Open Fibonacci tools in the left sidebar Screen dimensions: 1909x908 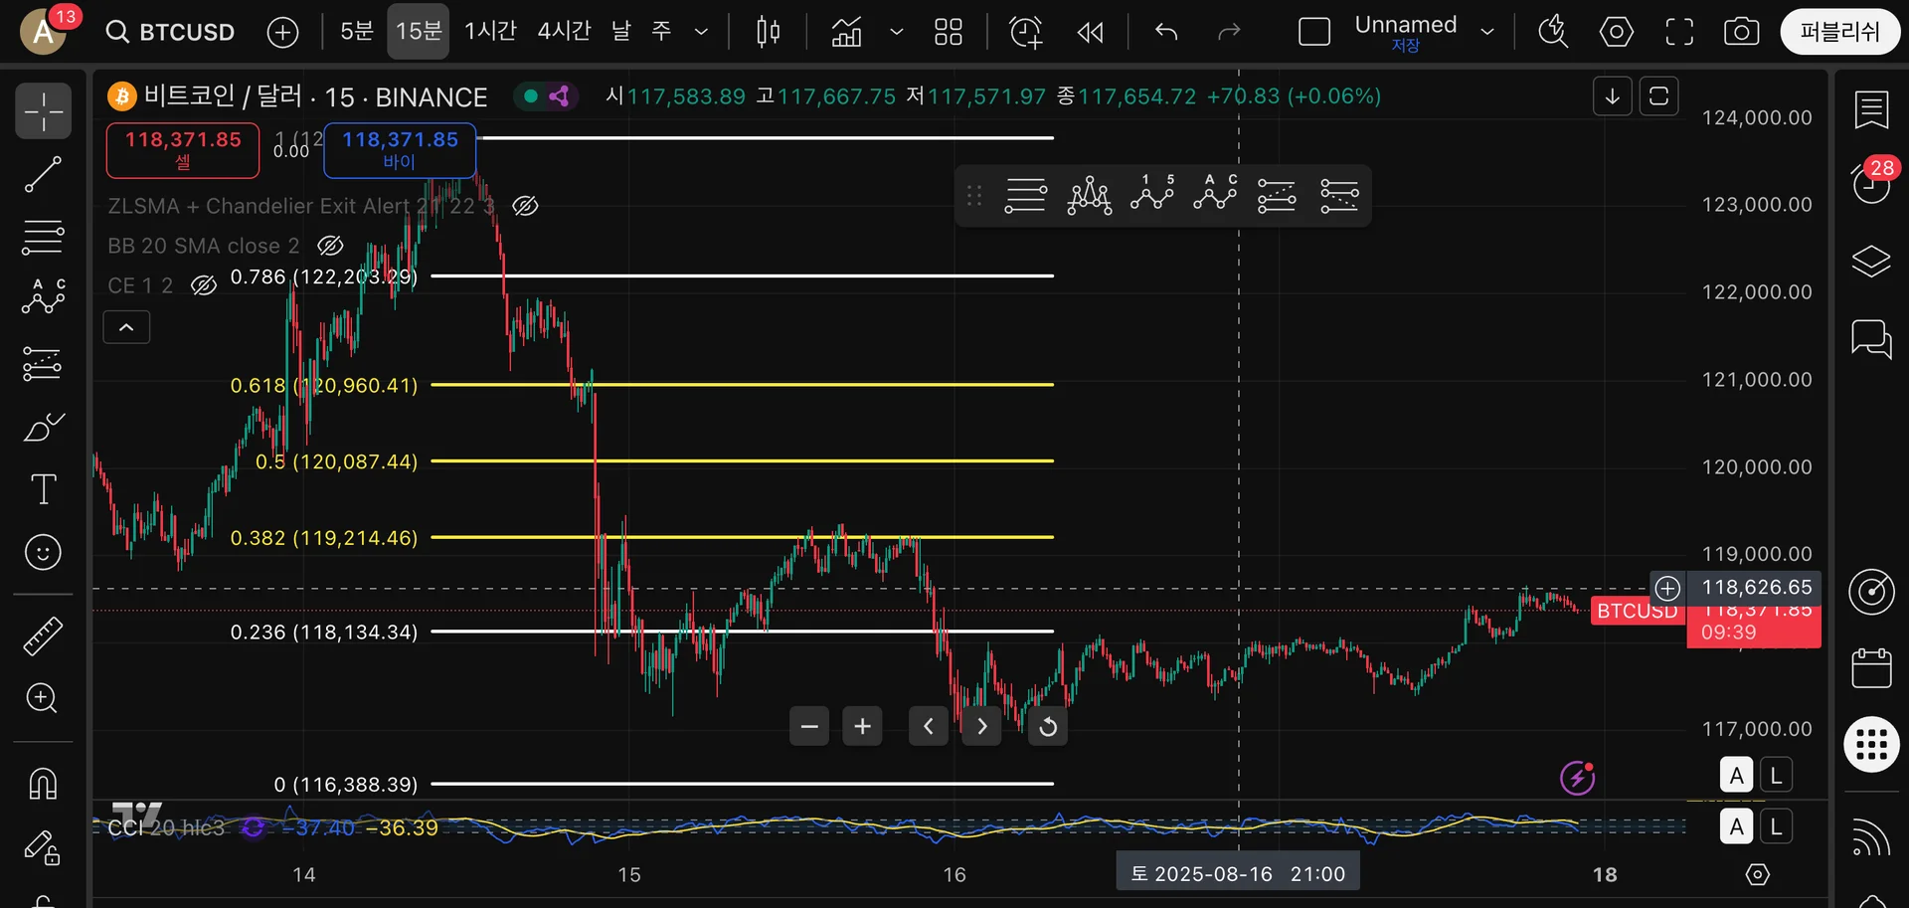(x=43, y=238)
